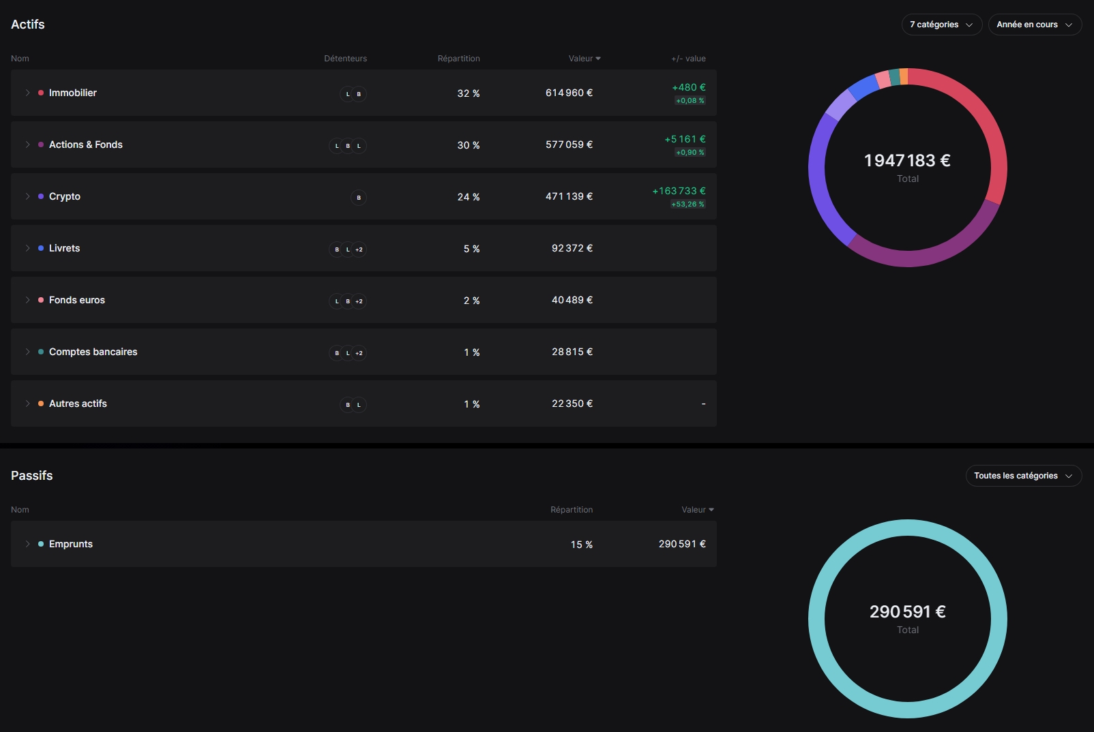Click the B holder badge on Crypto

[x=359, y=198]
